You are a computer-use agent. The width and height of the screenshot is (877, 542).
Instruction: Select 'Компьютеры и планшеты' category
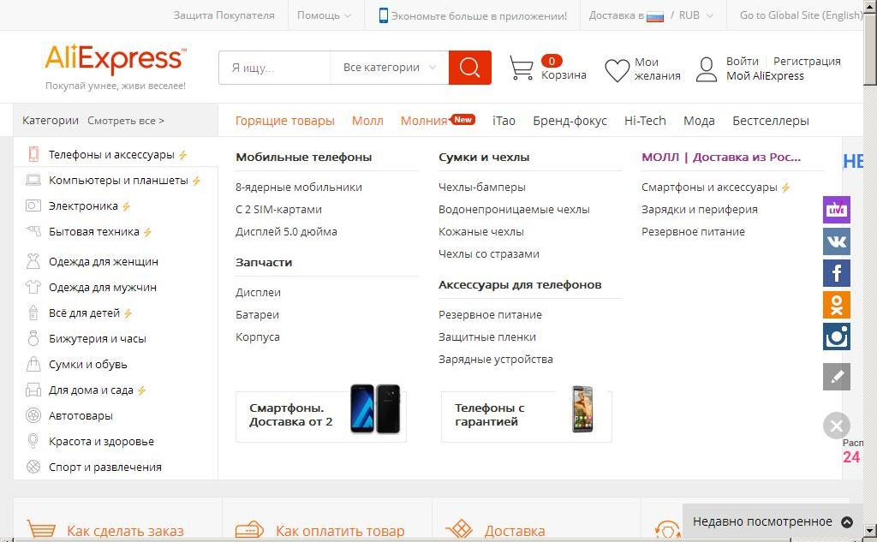click(x=118, y=181)
